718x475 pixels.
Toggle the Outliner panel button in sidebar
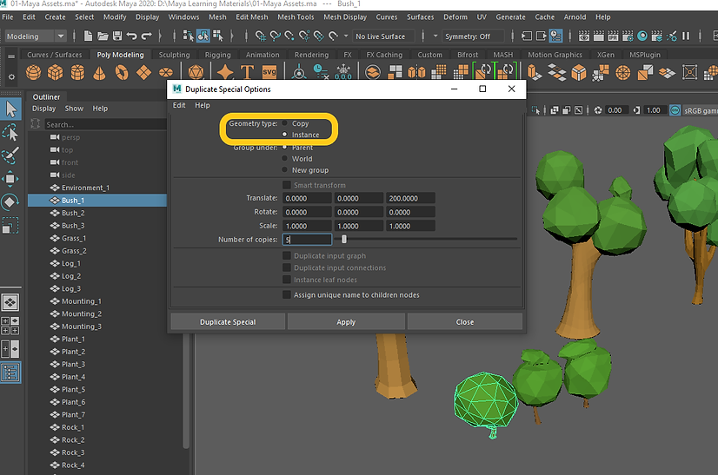click(10, 373)
